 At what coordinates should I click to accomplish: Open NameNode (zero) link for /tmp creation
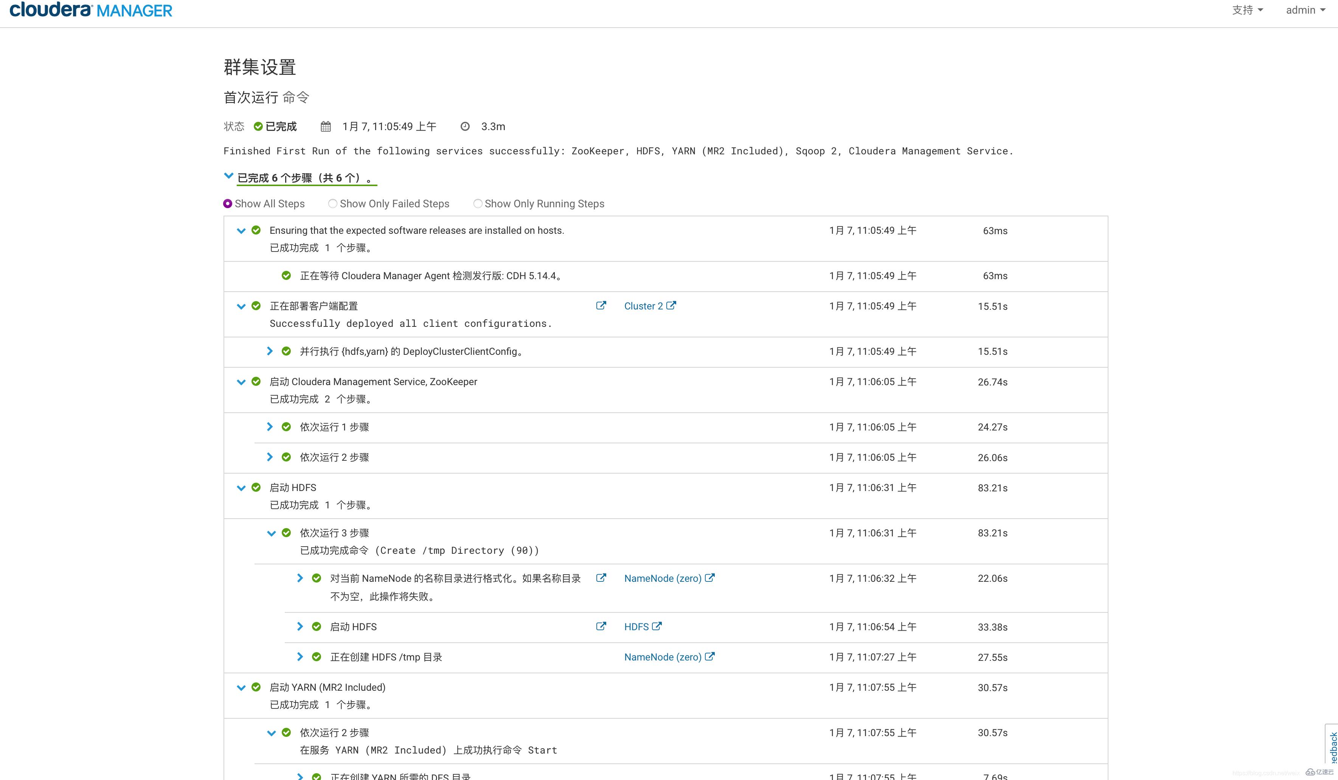pyautogui.click(x=663, y=657)
